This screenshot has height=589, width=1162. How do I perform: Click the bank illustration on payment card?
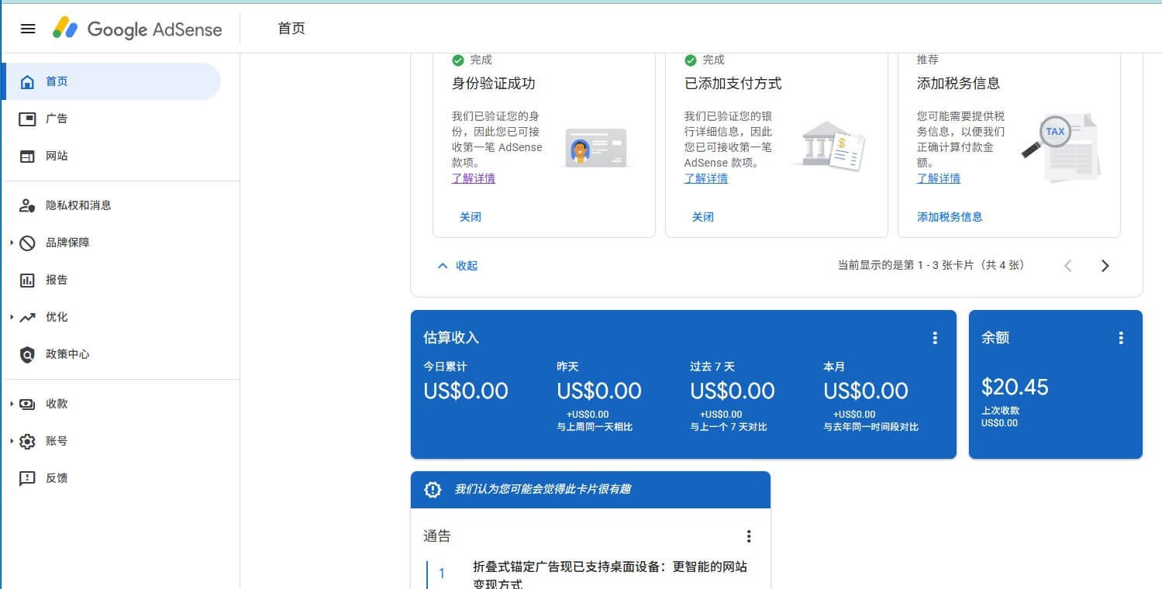(828, 146)
